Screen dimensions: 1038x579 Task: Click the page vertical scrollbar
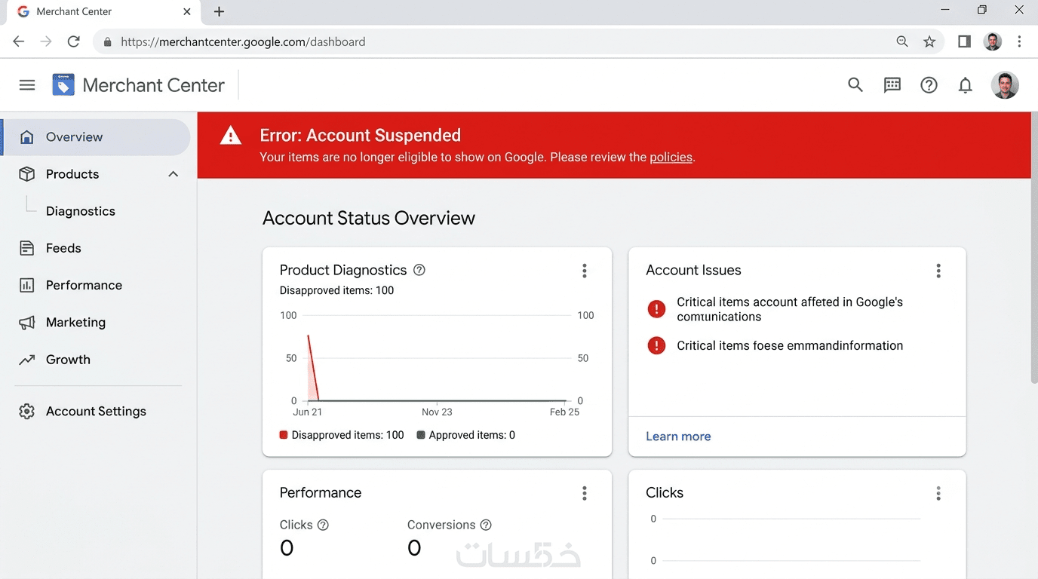(1033, 249)
